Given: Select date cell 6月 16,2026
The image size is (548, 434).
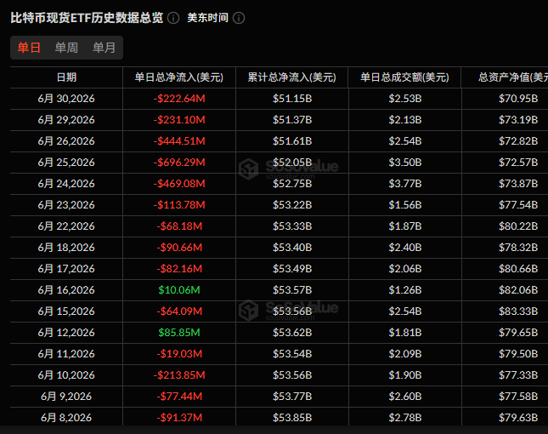Looking at the screenshot, I should pos(66,290).
